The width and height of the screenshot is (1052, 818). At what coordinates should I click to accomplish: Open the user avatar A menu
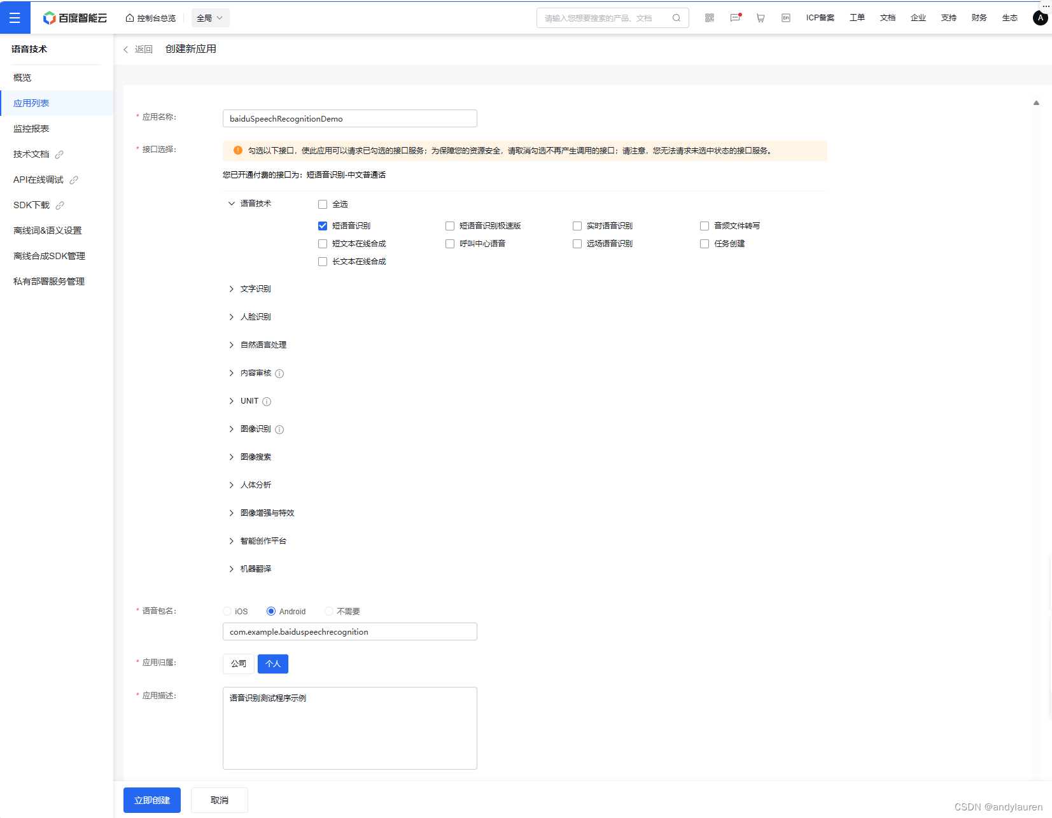coord(1040,18)
